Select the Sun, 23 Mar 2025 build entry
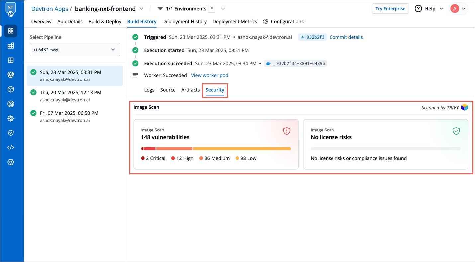This screenshot has height=262, width=475. coord(75,76)
